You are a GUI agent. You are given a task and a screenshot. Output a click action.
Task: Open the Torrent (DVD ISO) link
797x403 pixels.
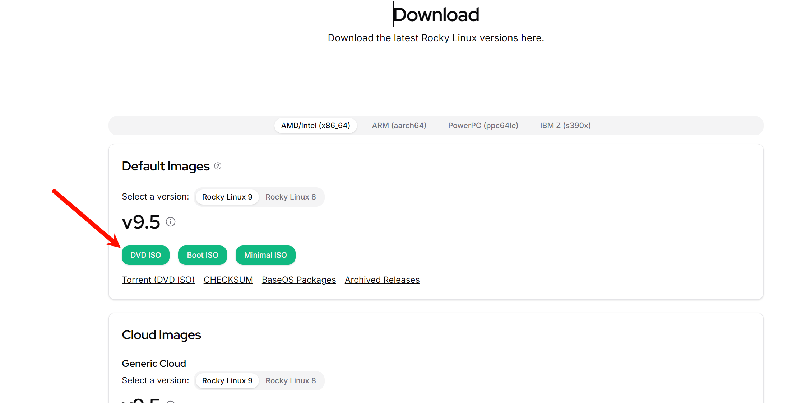(158, 280)
